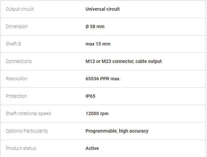Click the '65536 PPR max.' value

tap(103, 79)
